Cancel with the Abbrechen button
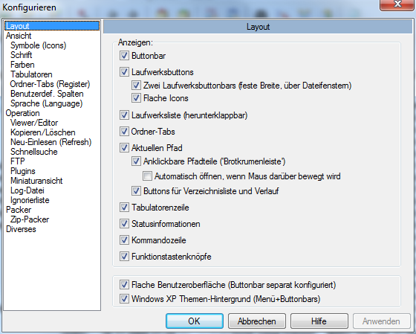416x334 pixels. [257, 321]
